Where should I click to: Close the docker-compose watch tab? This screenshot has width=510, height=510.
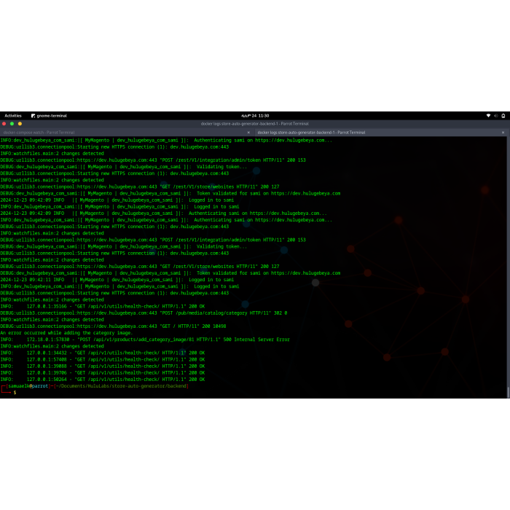point(249,133)
